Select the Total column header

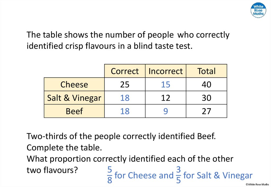click(206, 71)
